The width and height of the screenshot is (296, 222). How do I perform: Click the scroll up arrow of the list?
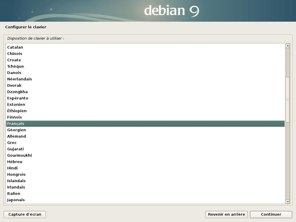(288, 46)
